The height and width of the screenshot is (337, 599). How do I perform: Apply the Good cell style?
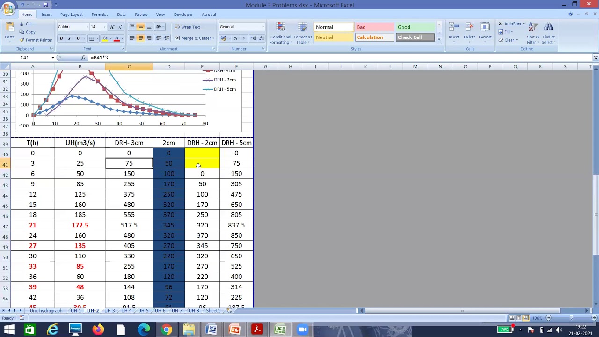pyautogui.click(x=415, y=27)
